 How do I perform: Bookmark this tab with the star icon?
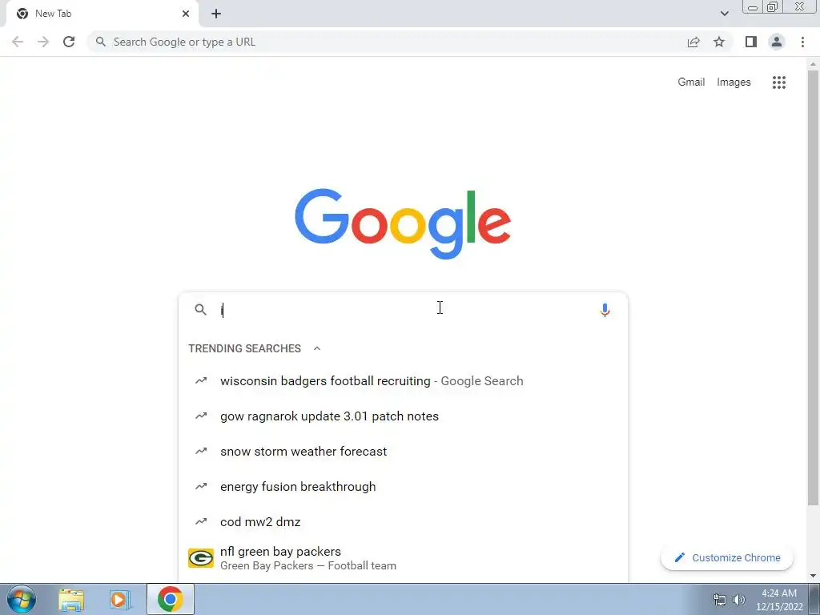click(x=719, y=42)
